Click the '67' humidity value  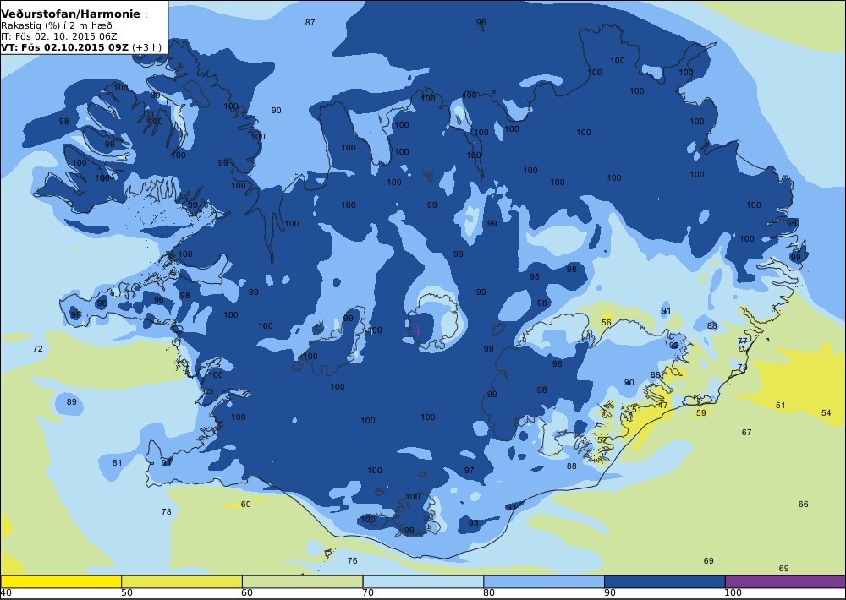pyautogui.click(x=746, y=432)
